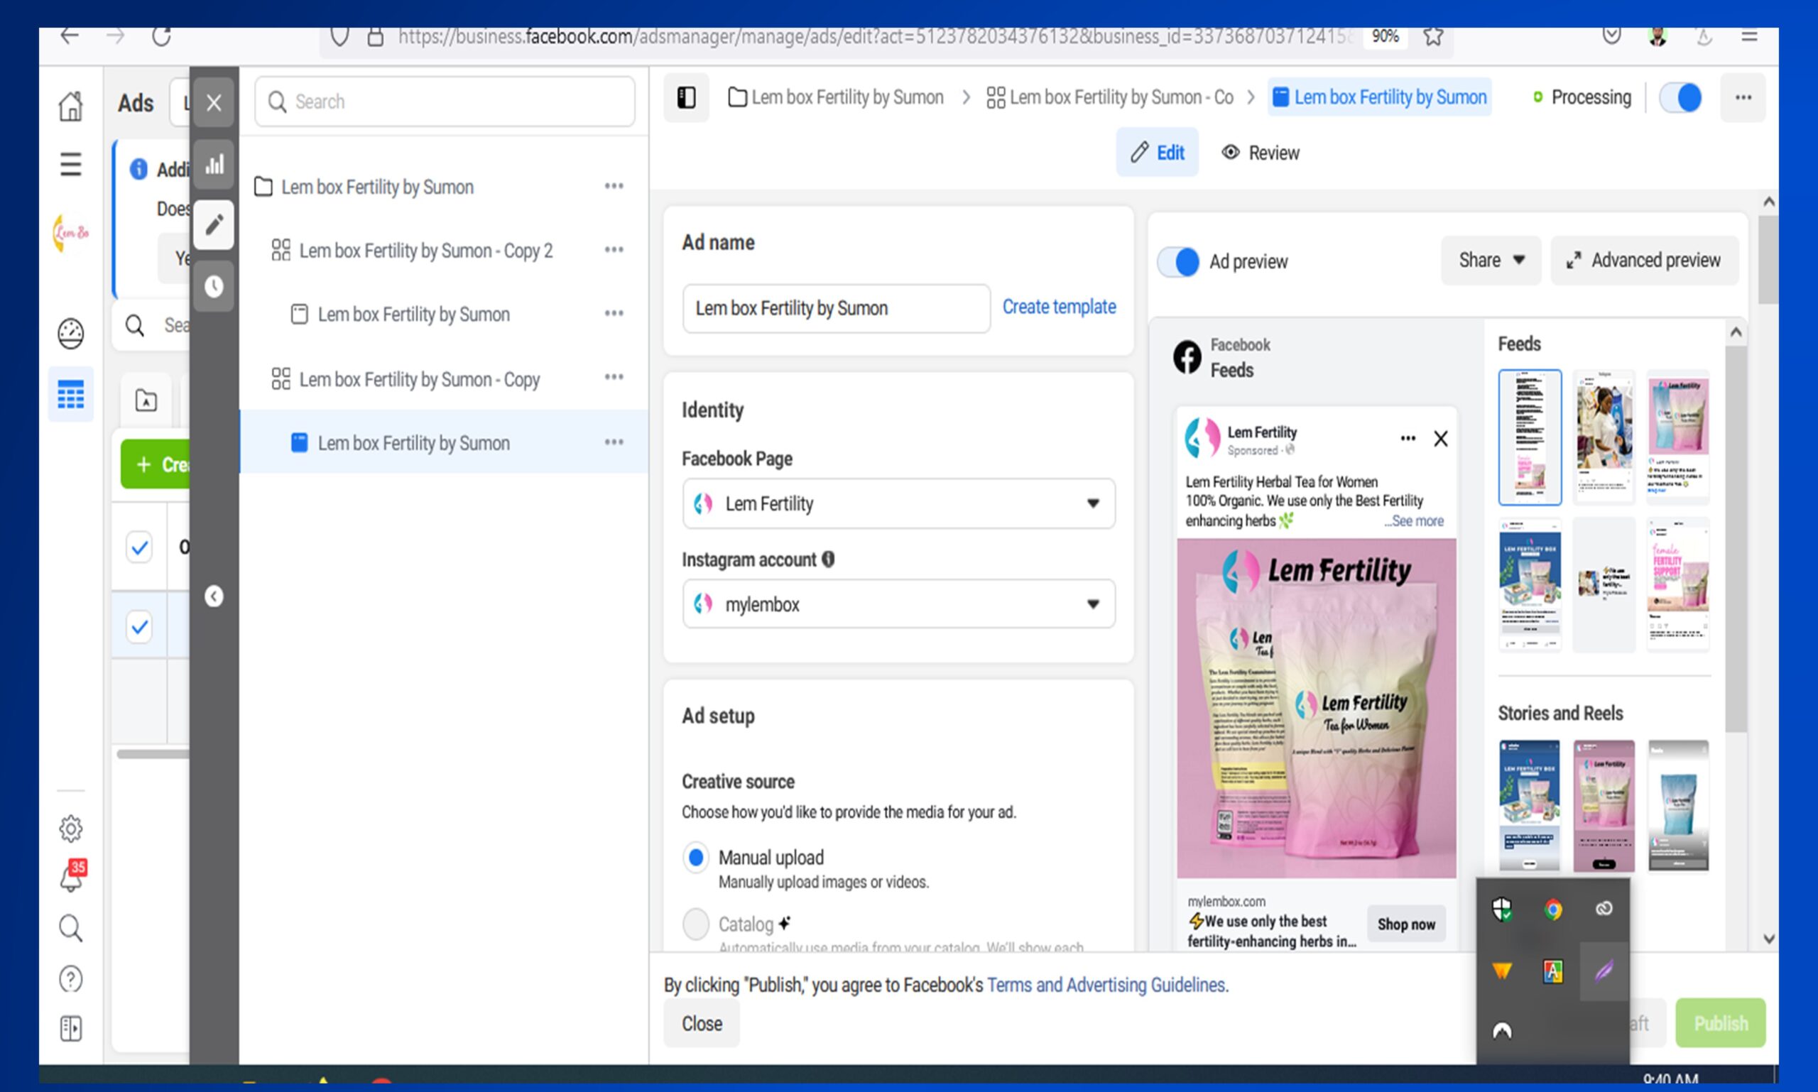Viewport: 1818px width, 1092px height.
Task: Open the Instagram account dropdown
Action: [x=898, y=604]
